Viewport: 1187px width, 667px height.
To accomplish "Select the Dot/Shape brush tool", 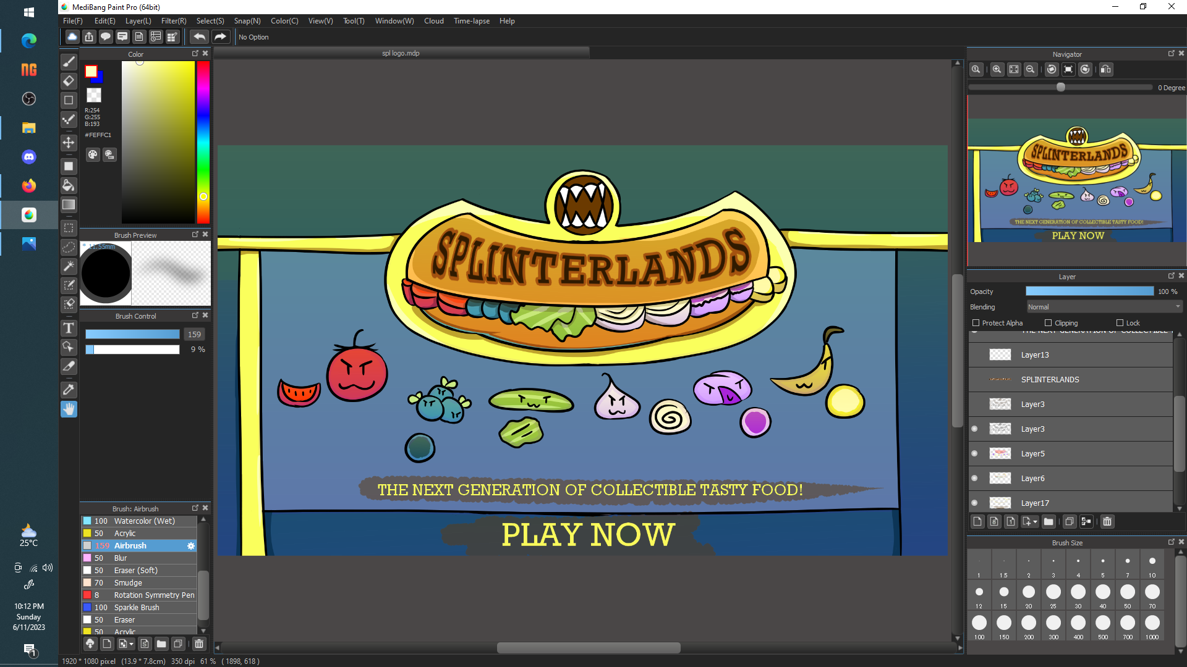I will (69, 119).
